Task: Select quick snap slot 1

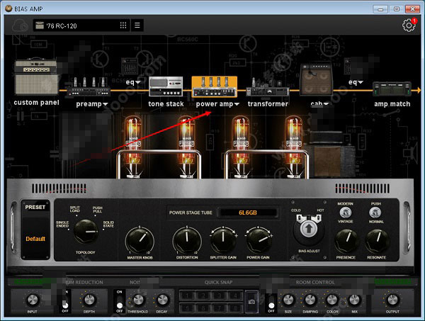Action: coord(187,295)
